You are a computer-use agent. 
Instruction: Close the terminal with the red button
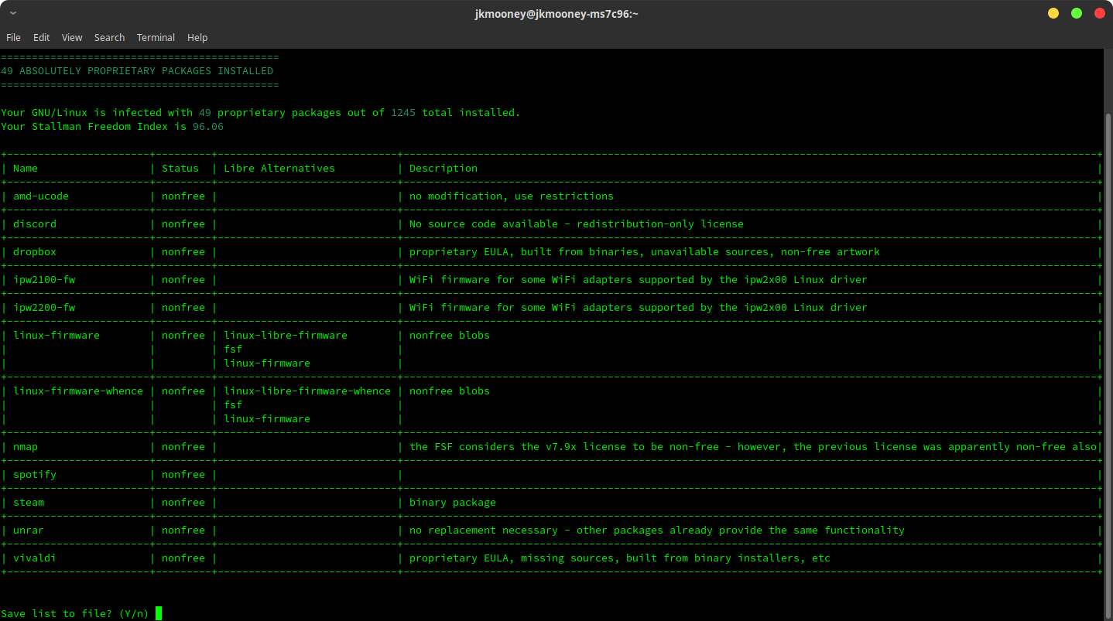tap(1099, 13)
